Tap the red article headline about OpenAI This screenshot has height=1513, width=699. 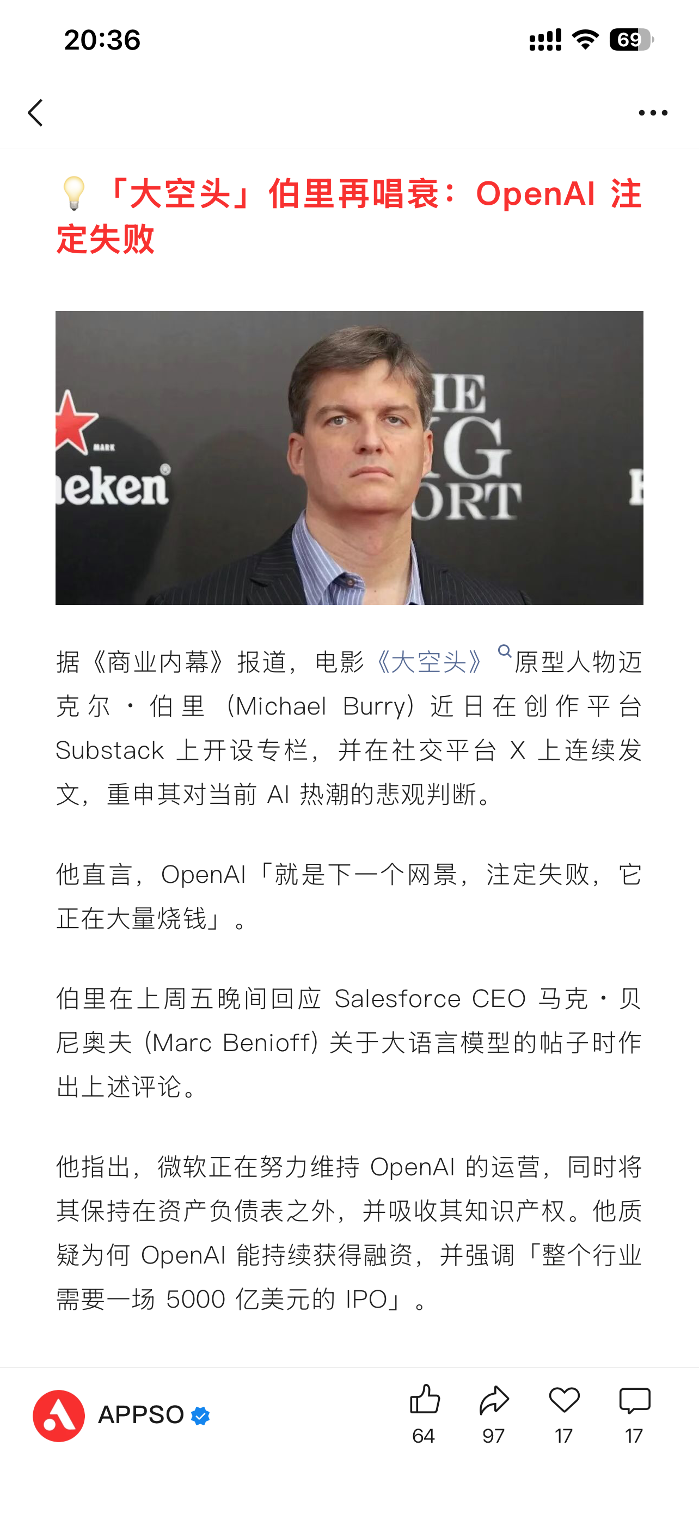pyautogui.click(x=349, y=216)
